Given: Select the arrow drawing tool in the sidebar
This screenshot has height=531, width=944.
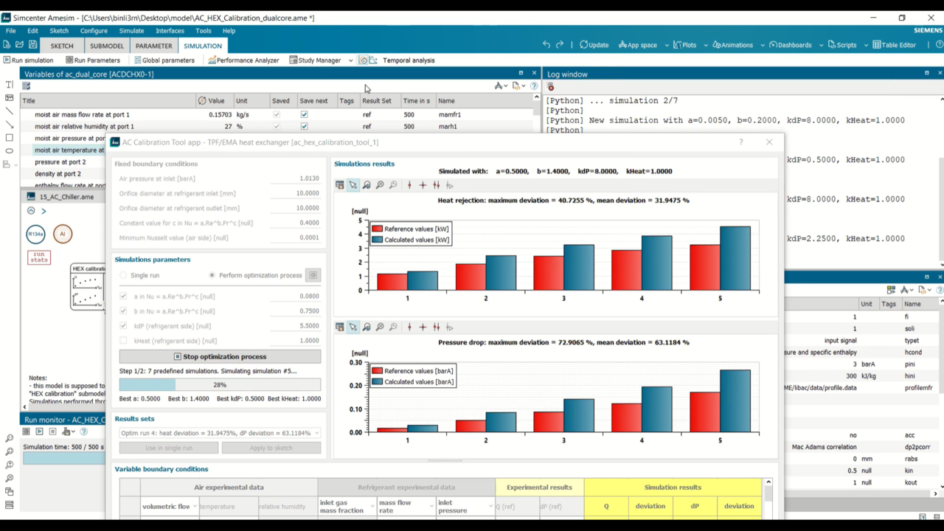Looking at the screenshot, I should click(x=9, y=125).
